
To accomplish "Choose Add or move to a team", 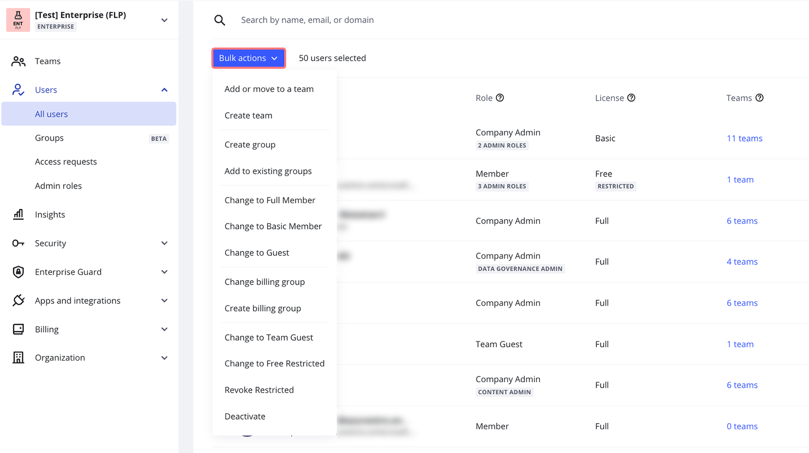I will [269, 89].
